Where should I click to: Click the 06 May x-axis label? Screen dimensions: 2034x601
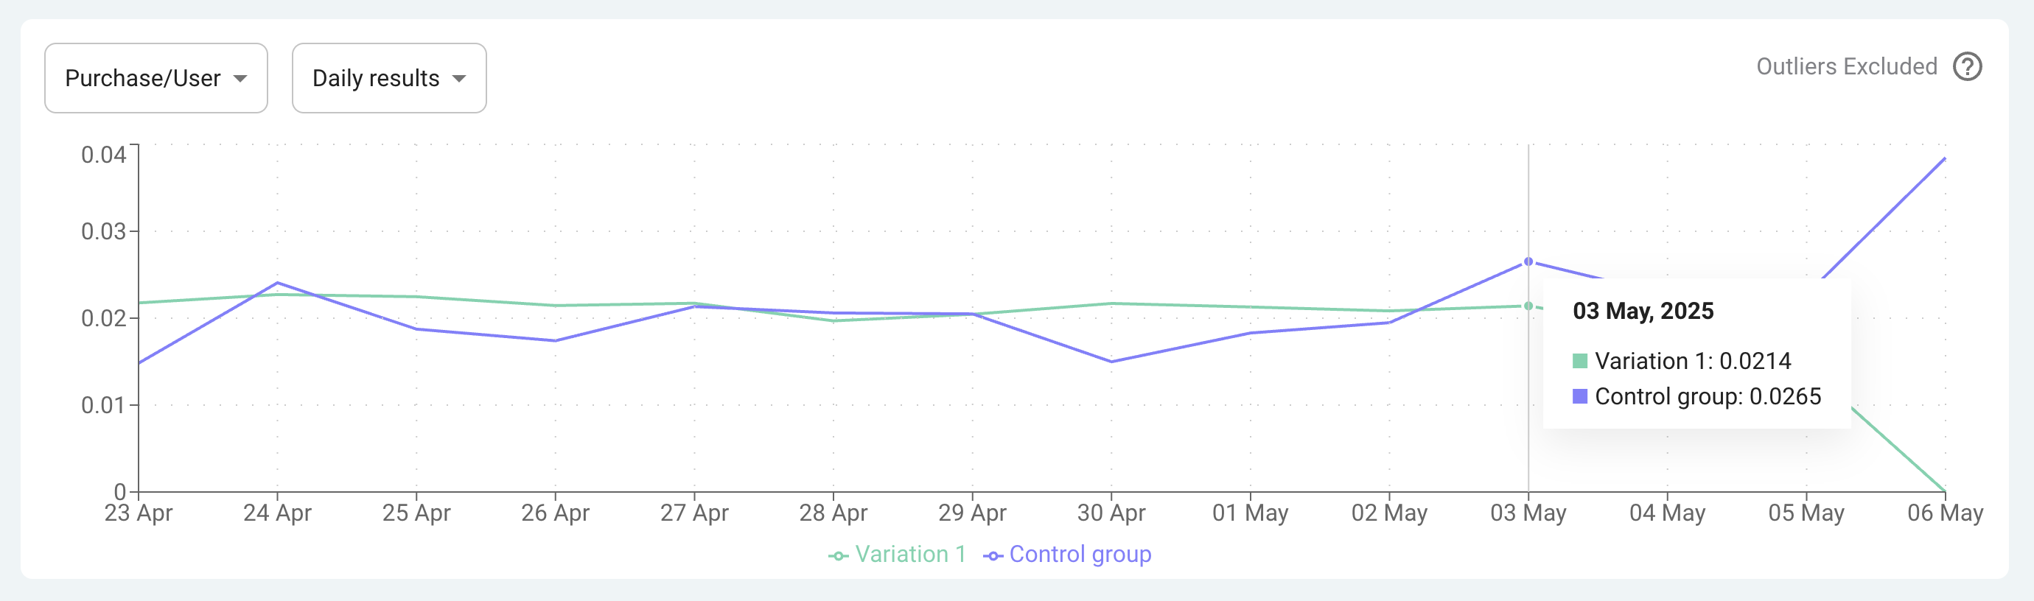(1945, 513)
